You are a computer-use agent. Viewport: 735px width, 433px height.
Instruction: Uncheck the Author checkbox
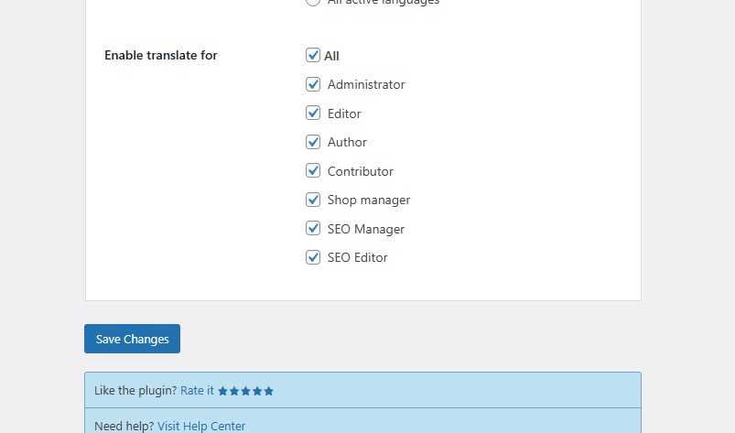313,142
